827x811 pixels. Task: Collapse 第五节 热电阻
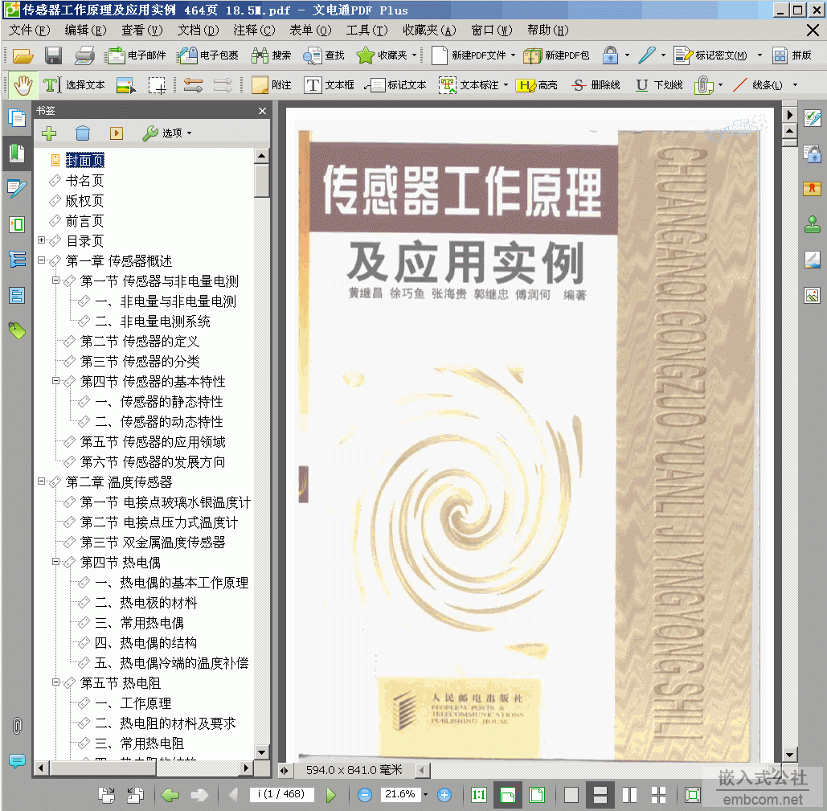[56, 682]
